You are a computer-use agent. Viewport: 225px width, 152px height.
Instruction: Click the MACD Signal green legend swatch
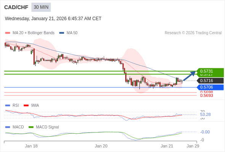point(31,127)
